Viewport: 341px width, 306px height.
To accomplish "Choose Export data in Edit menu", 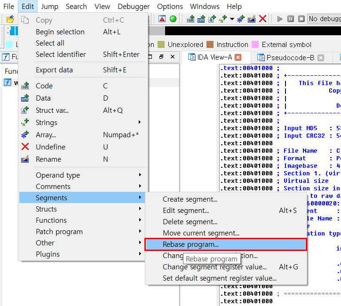I will (83, 70).
